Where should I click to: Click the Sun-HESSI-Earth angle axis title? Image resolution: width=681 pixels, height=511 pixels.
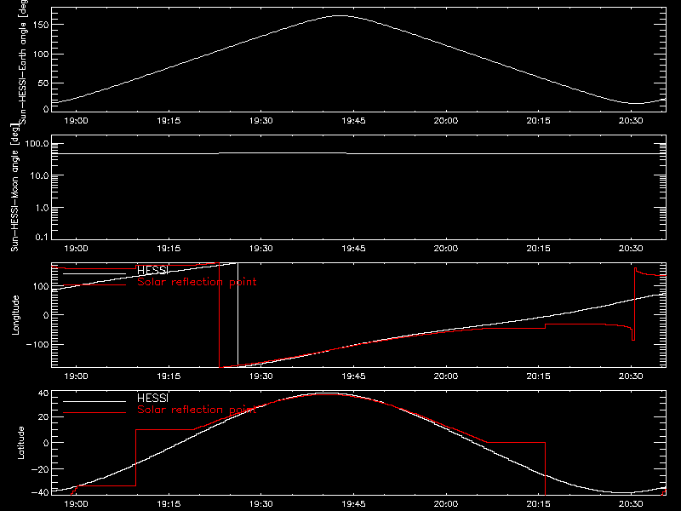coord(24,62)
